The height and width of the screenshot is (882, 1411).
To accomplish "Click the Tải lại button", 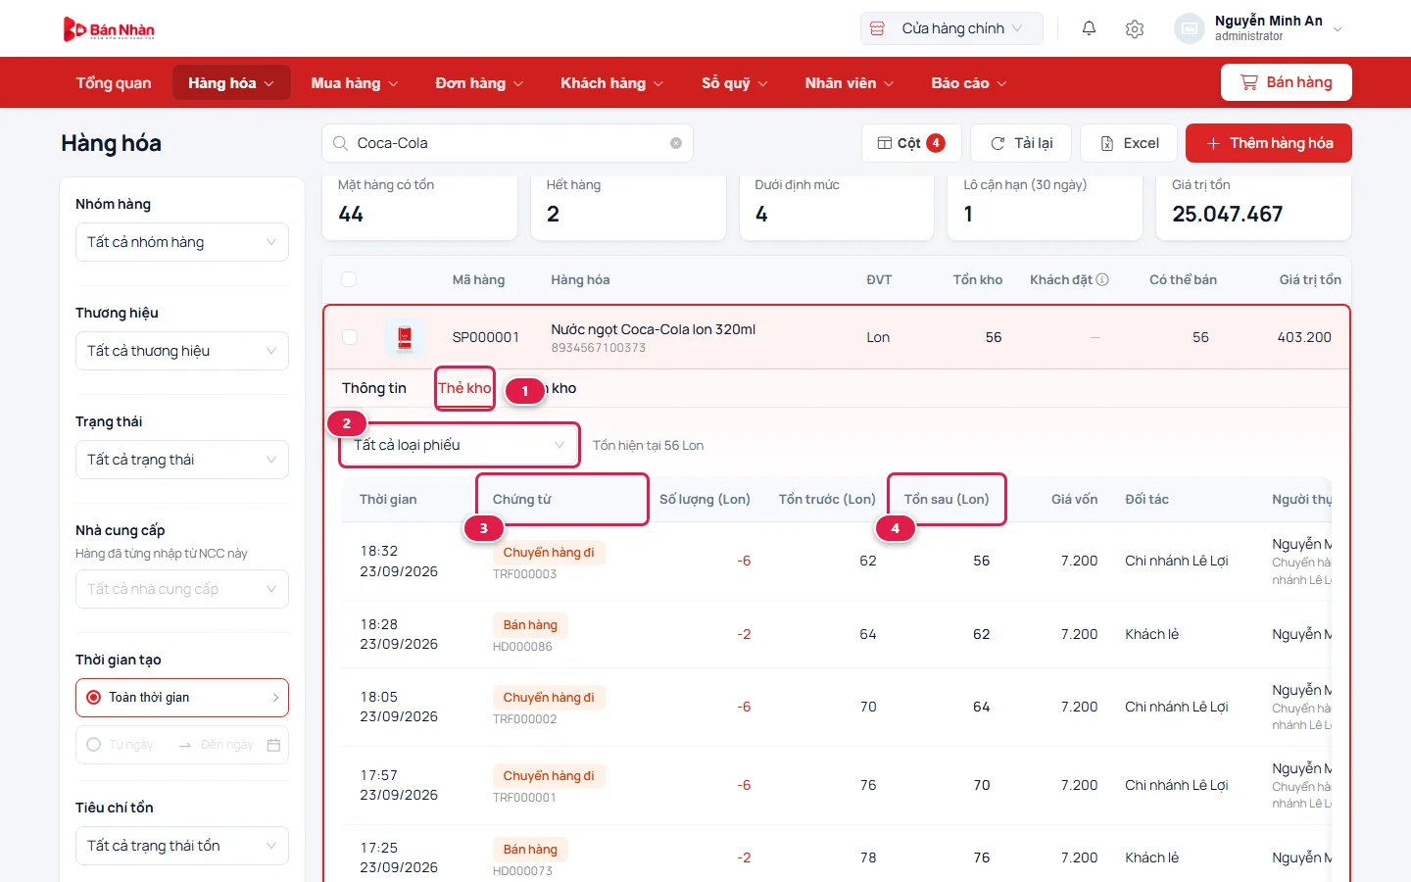I will click(x=1021, y=143).
